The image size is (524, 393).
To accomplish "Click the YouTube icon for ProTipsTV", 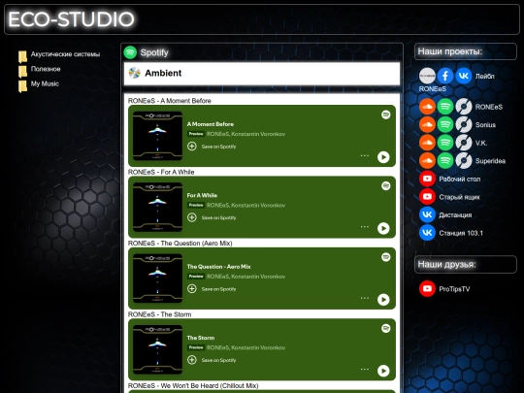I will tap(427, 289).
